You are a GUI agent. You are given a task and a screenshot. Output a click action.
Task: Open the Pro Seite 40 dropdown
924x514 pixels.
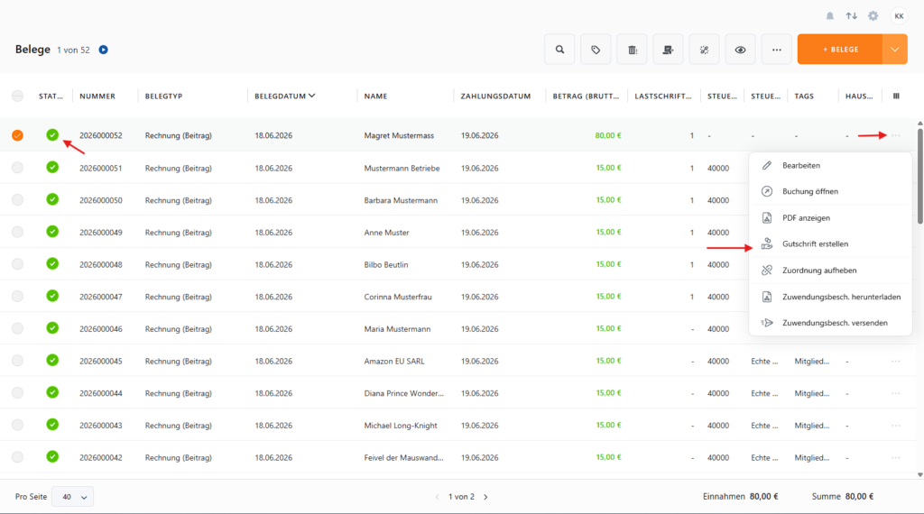pos(72,497)
